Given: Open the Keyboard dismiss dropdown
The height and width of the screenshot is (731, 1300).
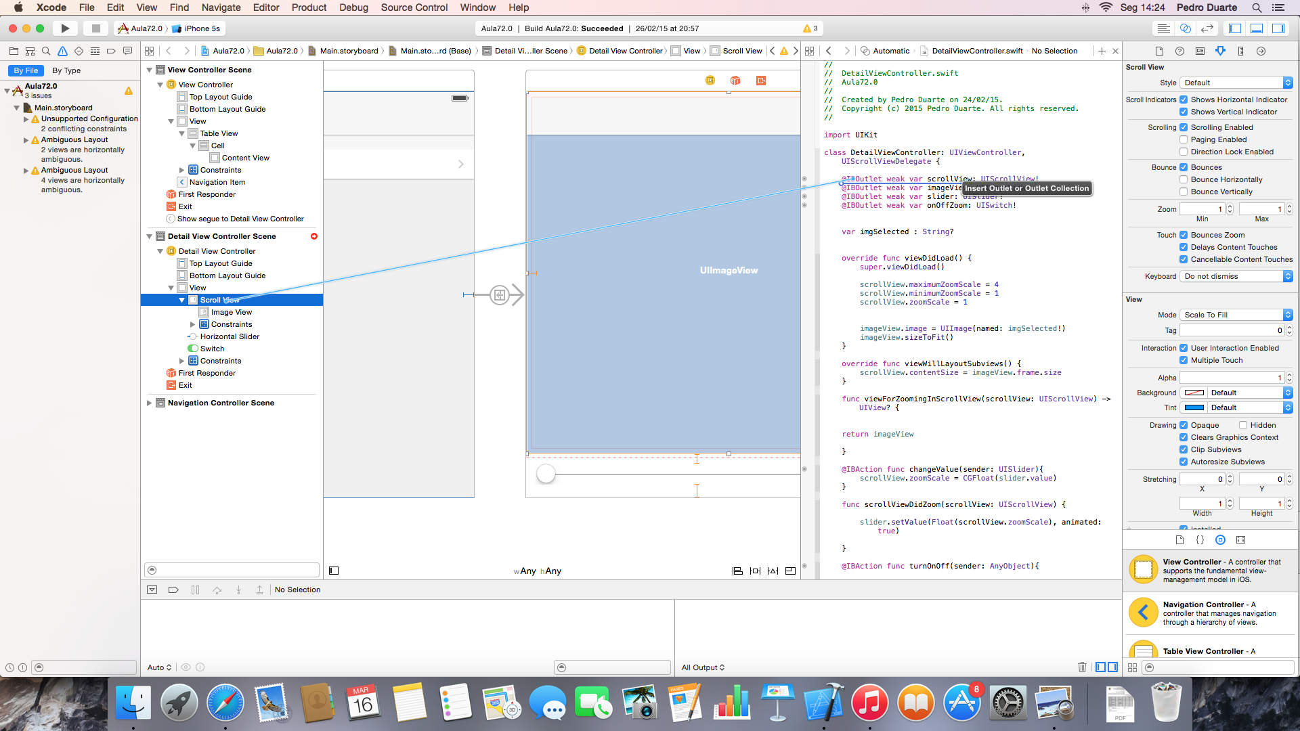Looking at the screenshot, I should click(x=1236, y=276).
